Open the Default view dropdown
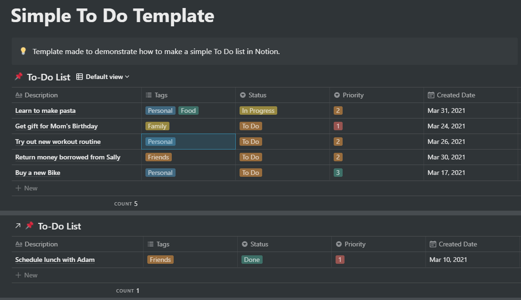Screen dimensions: 521x300 click(x=107, y=77)
